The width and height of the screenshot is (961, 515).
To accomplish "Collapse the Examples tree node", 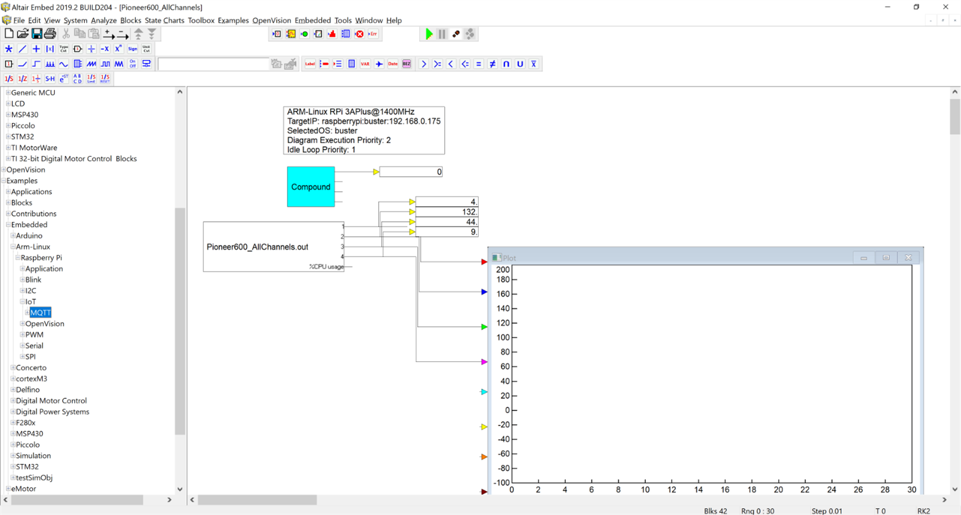I will pos(4,180).
